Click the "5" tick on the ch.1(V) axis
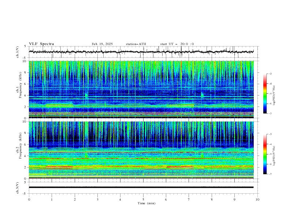 [x=25, y=46]
